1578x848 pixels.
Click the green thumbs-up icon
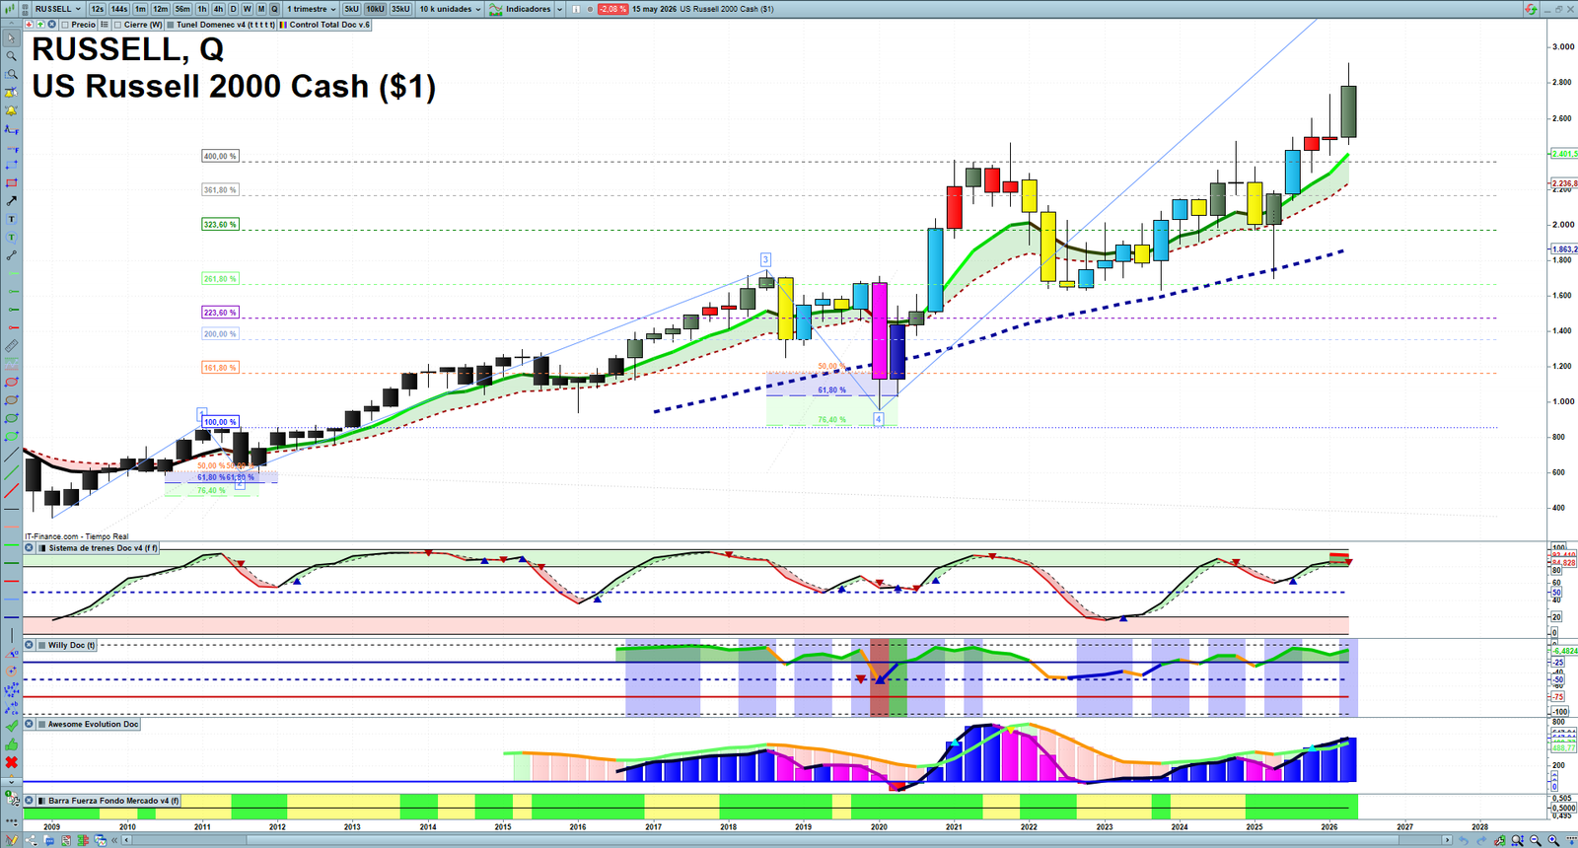(x=11, y=744)
